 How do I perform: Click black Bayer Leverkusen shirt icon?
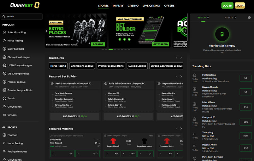point(144,141)
